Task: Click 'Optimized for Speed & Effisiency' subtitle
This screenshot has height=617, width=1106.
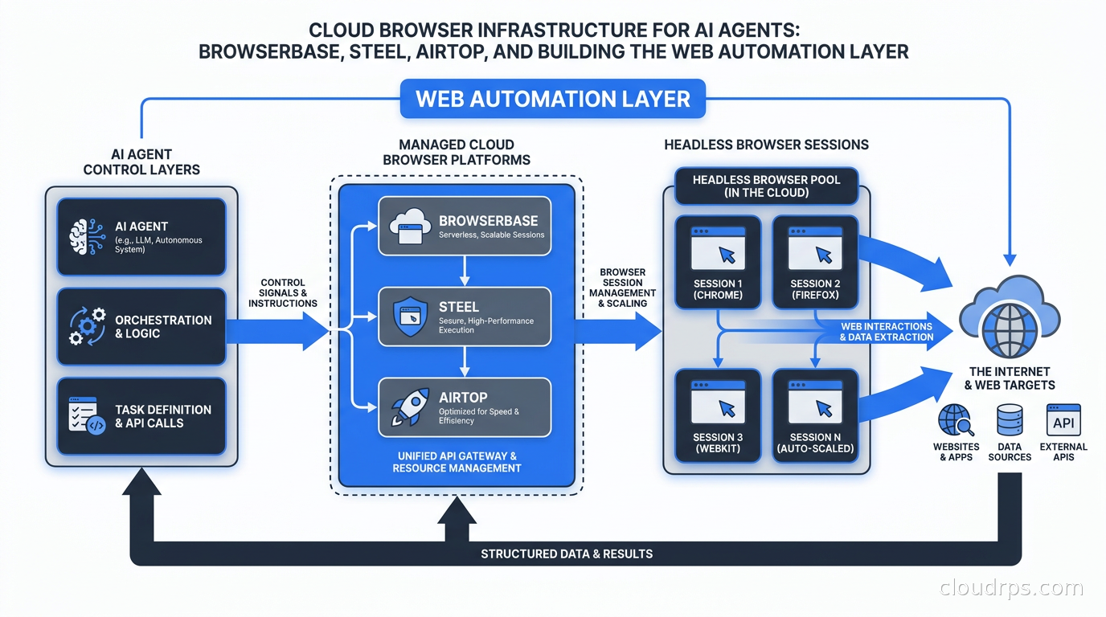Action: pyautogui.click(x=479, y=416)
